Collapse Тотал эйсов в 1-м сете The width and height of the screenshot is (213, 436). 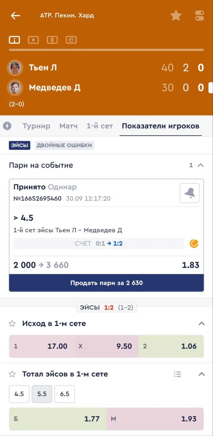(x=201, y=374)
